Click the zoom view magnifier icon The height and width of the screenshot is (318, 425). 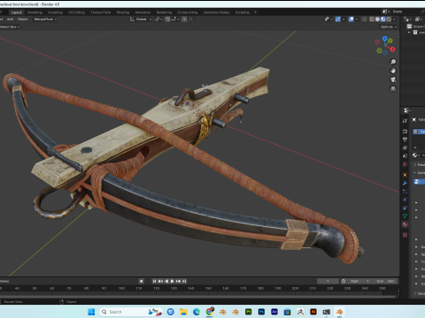point(393,62)
